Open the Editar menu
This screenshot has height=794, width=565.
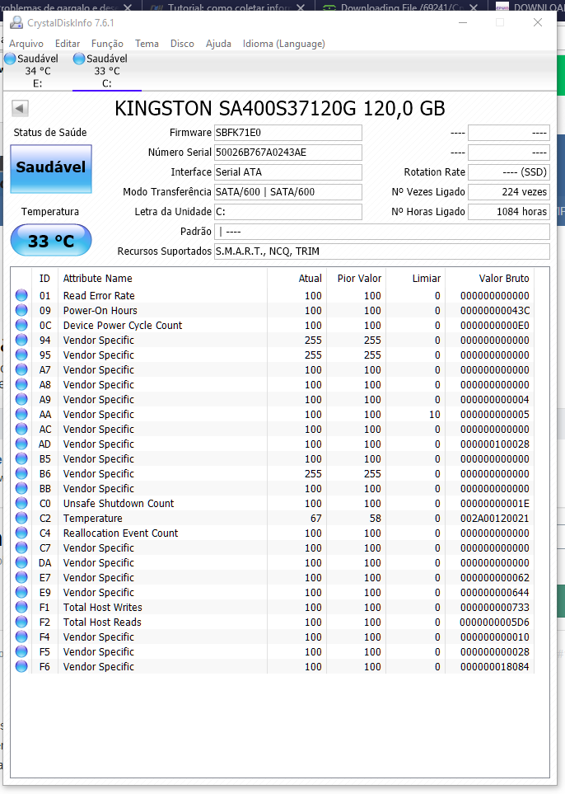click(x=68, y=44)
